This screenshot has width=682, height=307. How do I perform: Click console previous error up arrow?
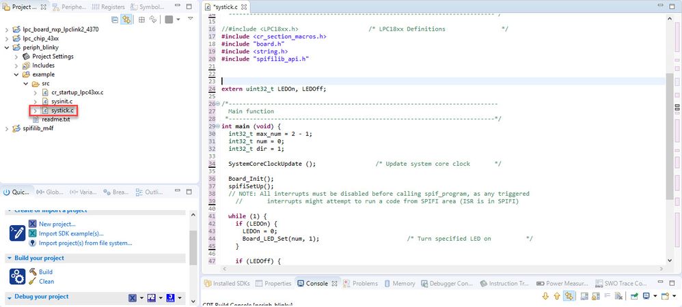pyautogui.click(x=557, y=296)
